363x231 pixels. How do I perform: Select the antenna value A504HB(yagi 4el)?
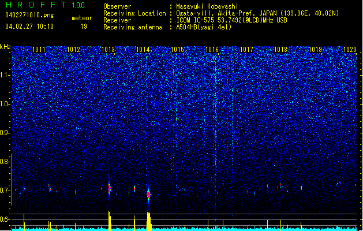(x=204, y=27)
